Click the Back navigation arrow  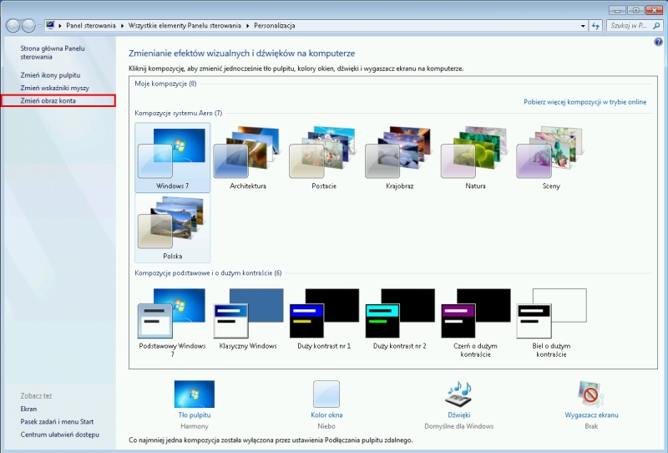pos(13,26)
